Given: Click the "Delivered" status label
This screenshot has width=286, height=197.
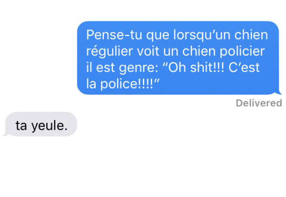Looking at the screenshot, I should (x=259, y=103).
